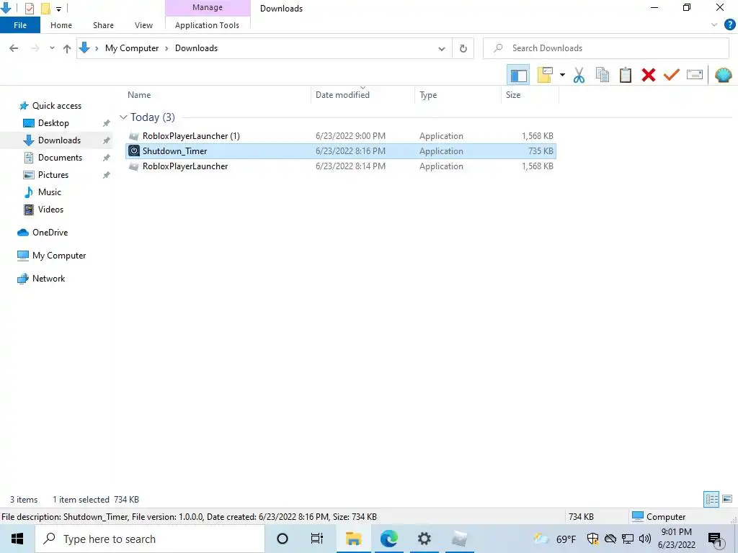Go up one folder level

coord(67,48)
